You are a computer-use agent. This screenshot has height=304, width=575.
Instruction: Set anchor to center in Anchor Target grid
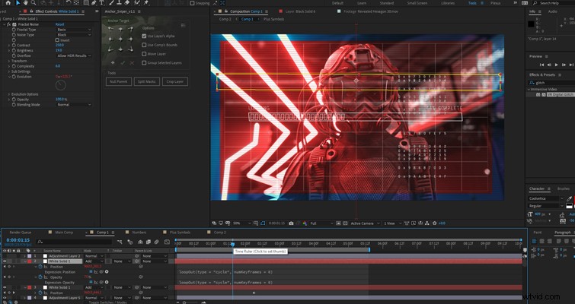tap(120, 40)
